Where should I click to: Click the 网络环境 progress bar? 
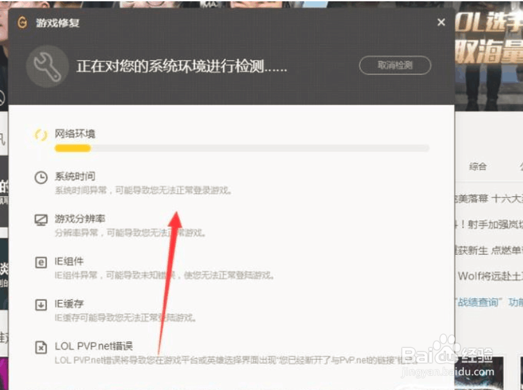point(242,148)
